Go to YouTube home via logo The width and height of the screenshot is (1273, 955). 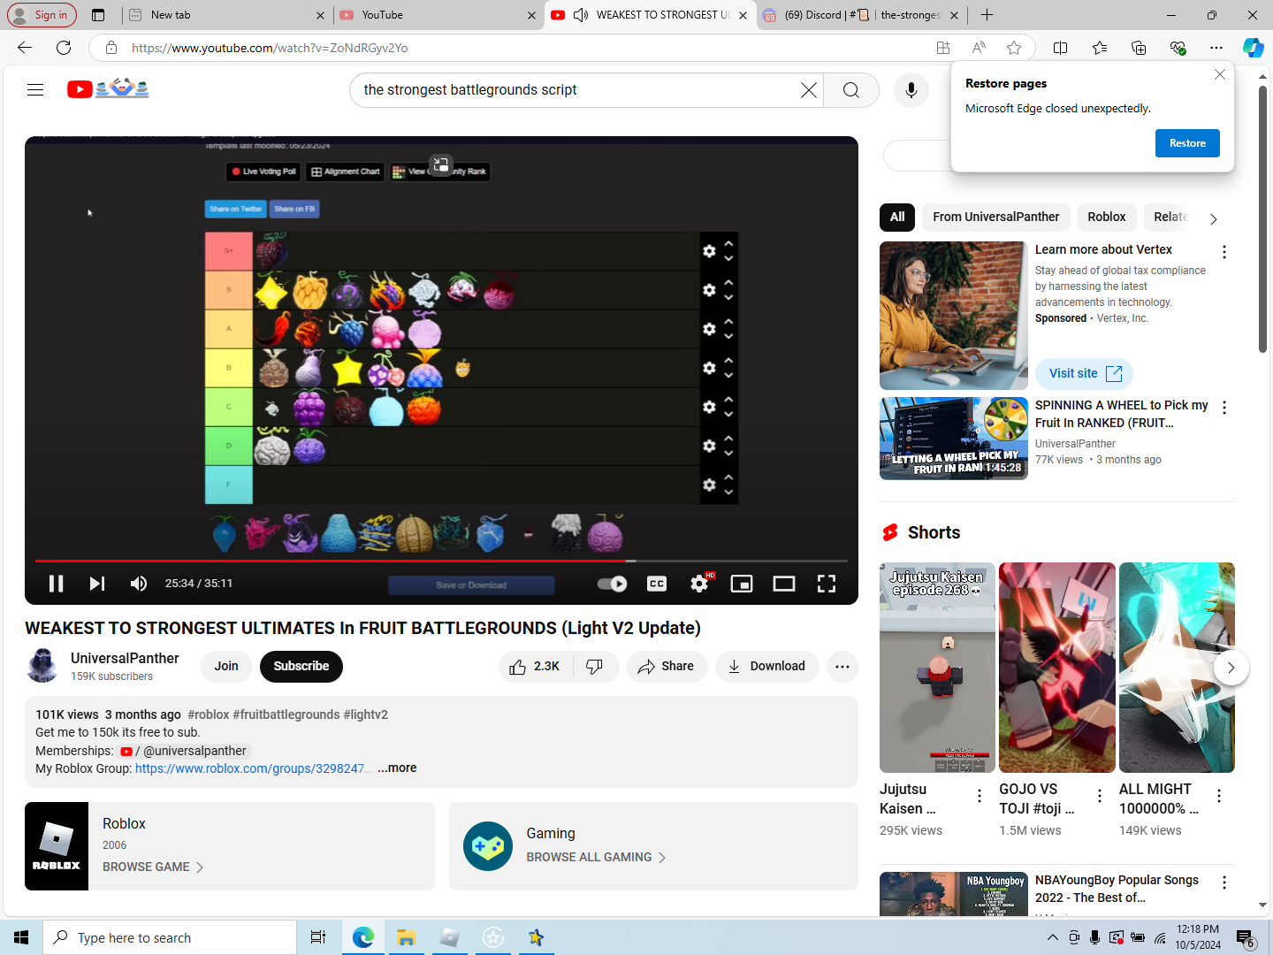coord(108,88)
